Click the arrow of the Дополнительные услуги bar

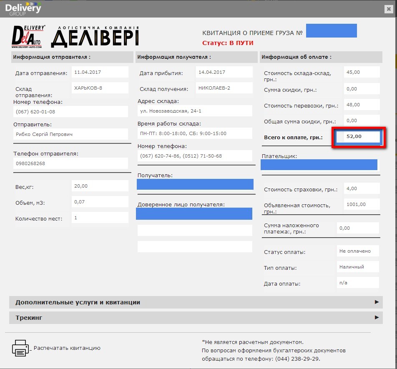click(377, 302)
